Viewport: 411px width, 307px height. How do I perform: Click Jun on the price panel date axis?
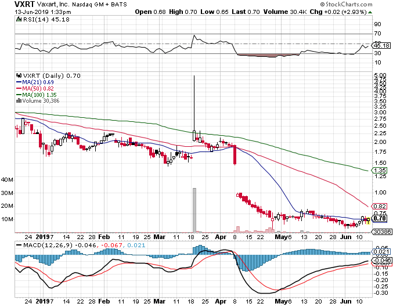[x=346, y=237]
